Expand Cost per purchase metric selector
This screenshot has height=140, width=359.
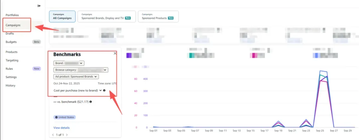[x=77, y=91]
